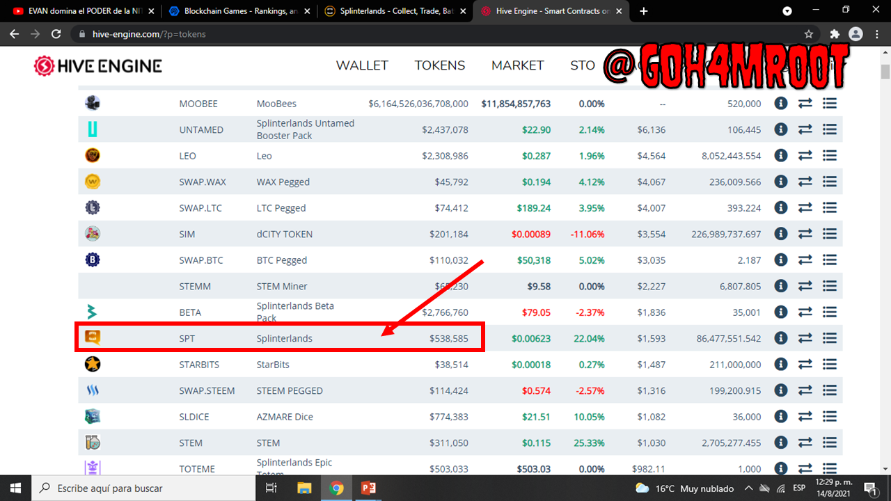
Task: Show LEO token information
Action: tap(781, 156)
